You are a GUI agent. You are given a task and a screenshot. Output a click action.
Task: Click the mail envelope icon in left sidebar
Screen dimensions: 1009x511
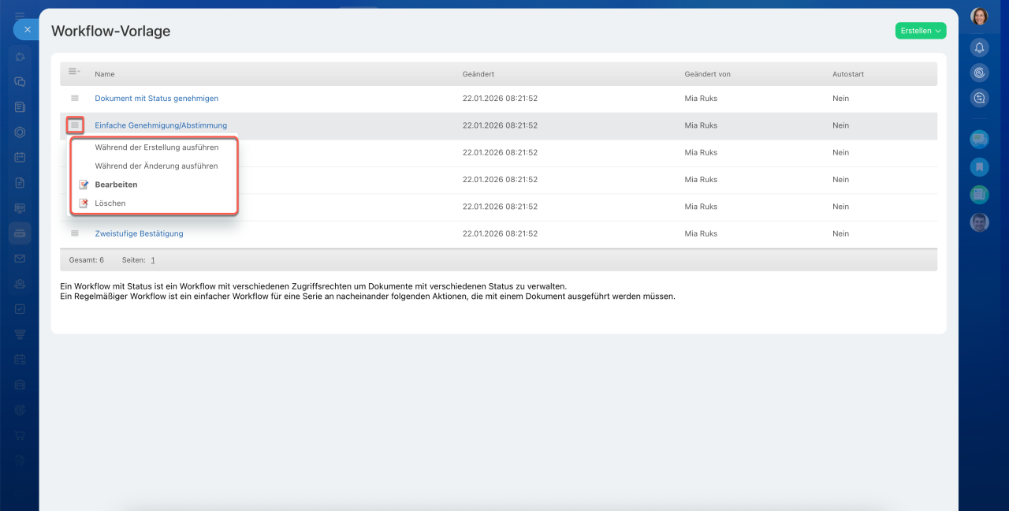pyautogui.click(x=20, y=259)
